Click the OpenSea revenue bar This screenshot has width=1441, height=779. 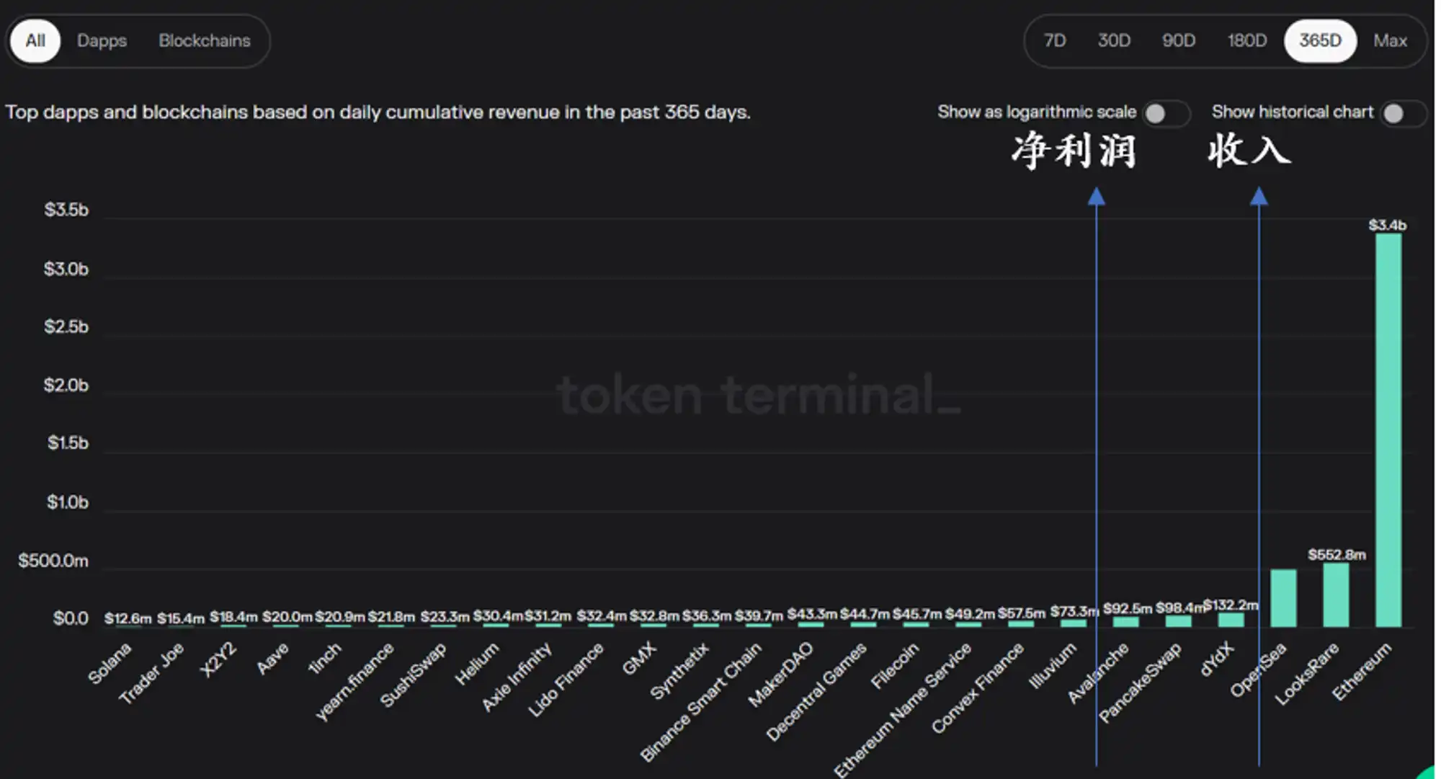coord(1283,598)
